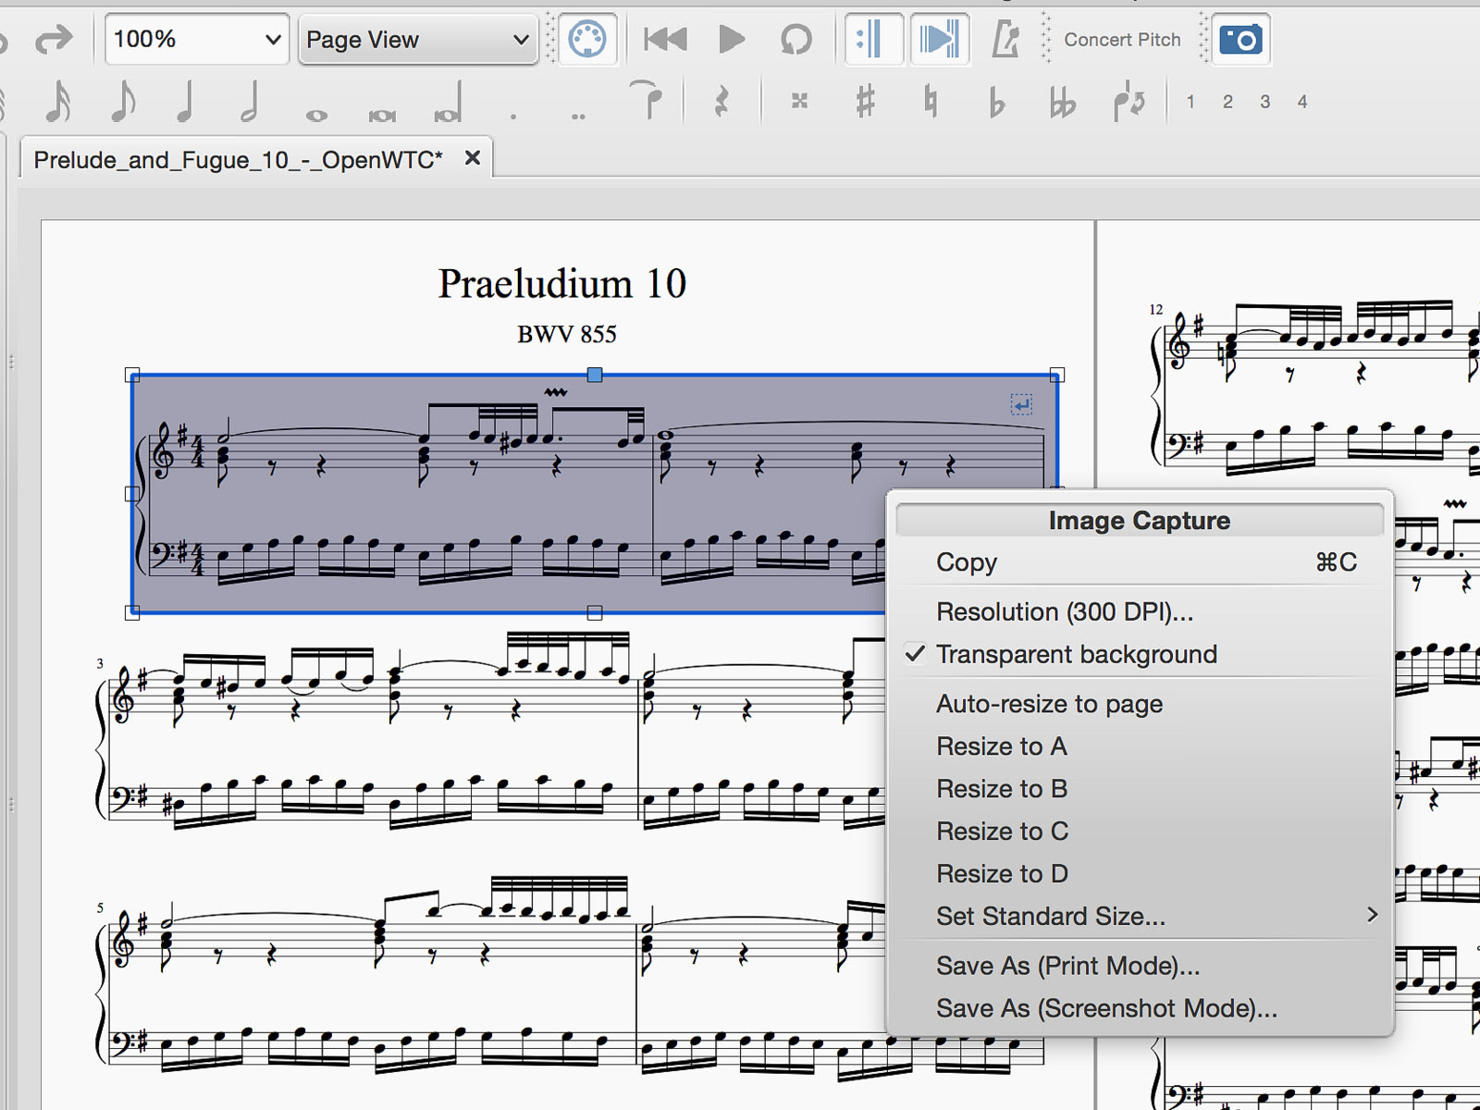The image size is (1480, 1110).
Task: Select BWV 855 subtitle text
Action: click(x=567, y=334)
